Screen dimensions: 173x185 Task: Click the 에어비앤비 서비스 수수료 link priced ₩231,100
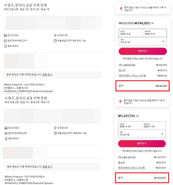coord(132,168)
